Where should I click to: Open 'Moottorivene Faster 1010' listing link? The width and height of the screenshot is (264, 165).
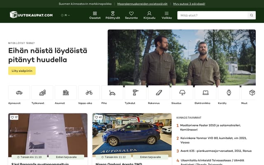click(210, 127)
